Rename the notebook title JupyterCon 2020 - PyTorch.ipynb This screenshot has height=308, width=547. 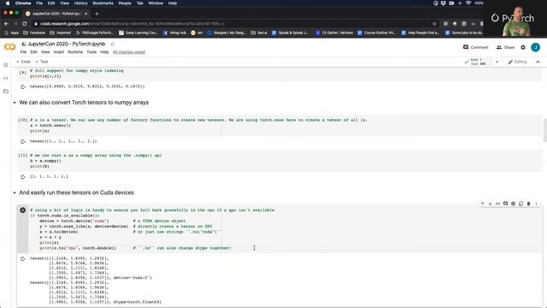tap(67, 44)
